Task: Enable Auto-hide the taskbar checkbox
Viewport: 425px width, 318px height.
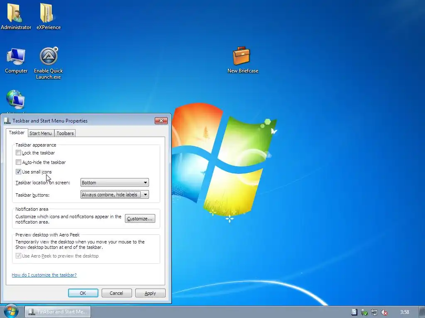Action: pos(18,162)
